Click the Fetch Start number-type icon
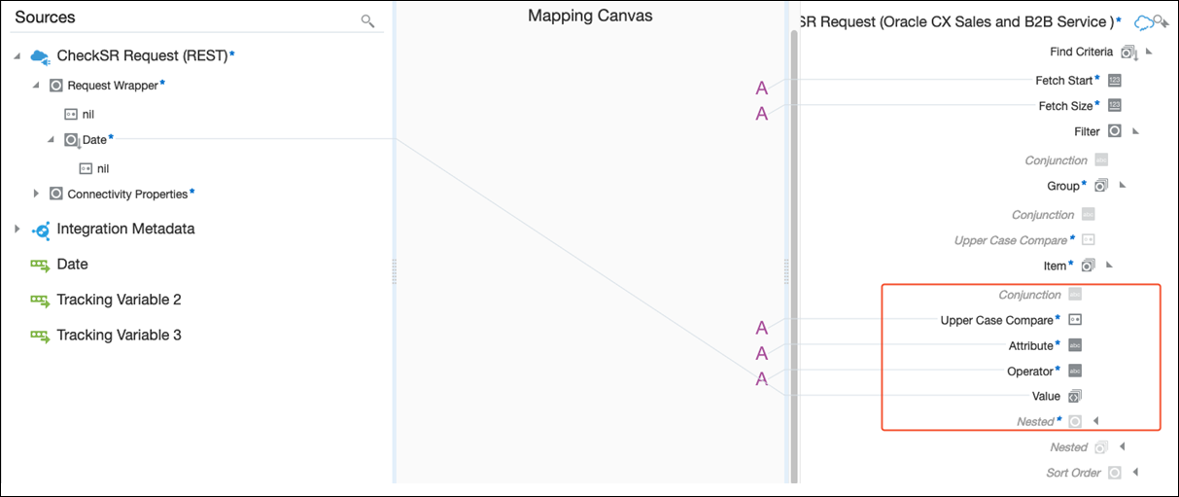The width and height of the screenshot is (1179, 497). (1115, 81)
